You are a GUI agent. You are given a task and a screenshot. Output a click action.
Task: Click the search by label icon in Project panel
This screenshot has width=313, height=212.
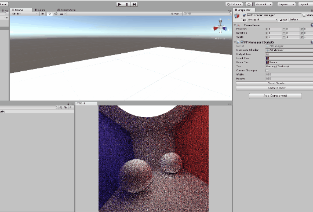pos(65,107)
